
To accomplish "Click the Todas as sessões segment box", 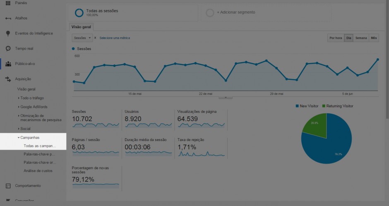I will [x=133, y=12].
